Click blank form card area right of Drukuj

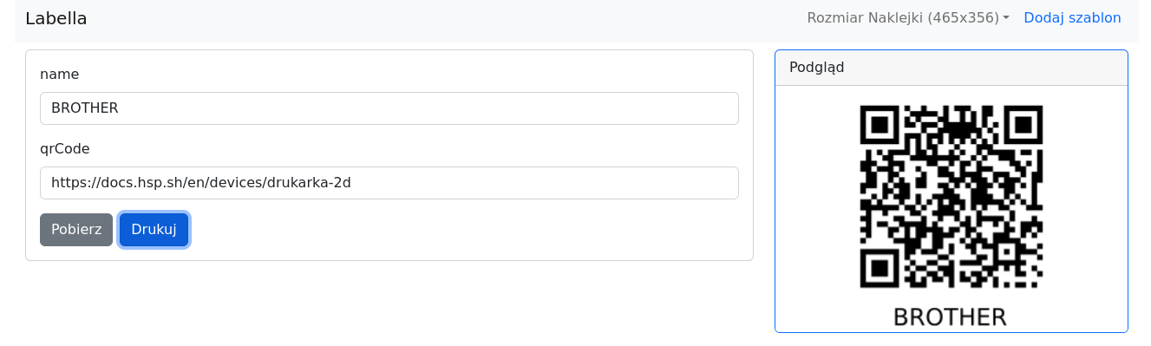pos(468,230)
